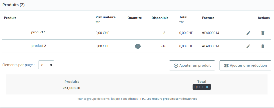This screenshot has height=108, width=274.
Task: Click Ajouter un produit button label
Action: coord(195,65)
